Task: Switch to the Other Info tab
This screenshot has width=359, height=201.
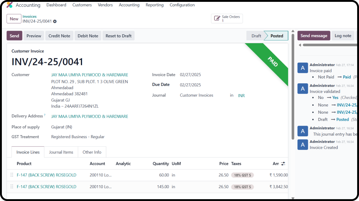Action: click(x=92, y=152)
